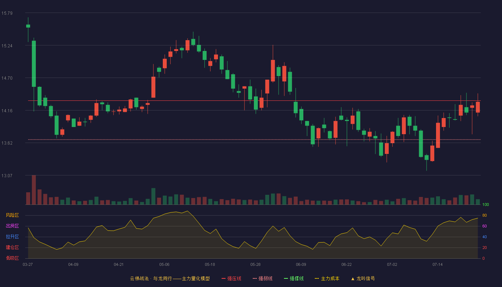Image resolution: width=502 pixels, height=287 pixels.
Task: Click the green 100 indicator axis value
Action: [x=486, y=204]
